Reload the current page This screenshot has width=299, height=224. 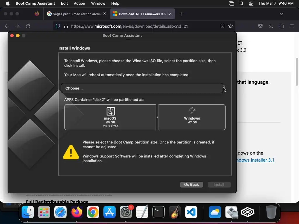coord(28,26)
